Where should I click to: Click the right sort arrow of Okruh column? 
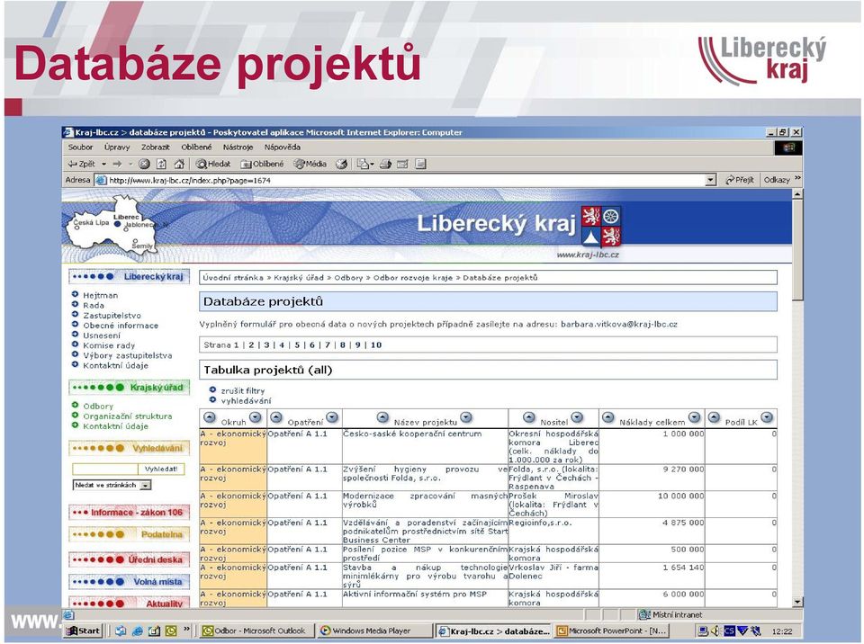coord(255,417)
